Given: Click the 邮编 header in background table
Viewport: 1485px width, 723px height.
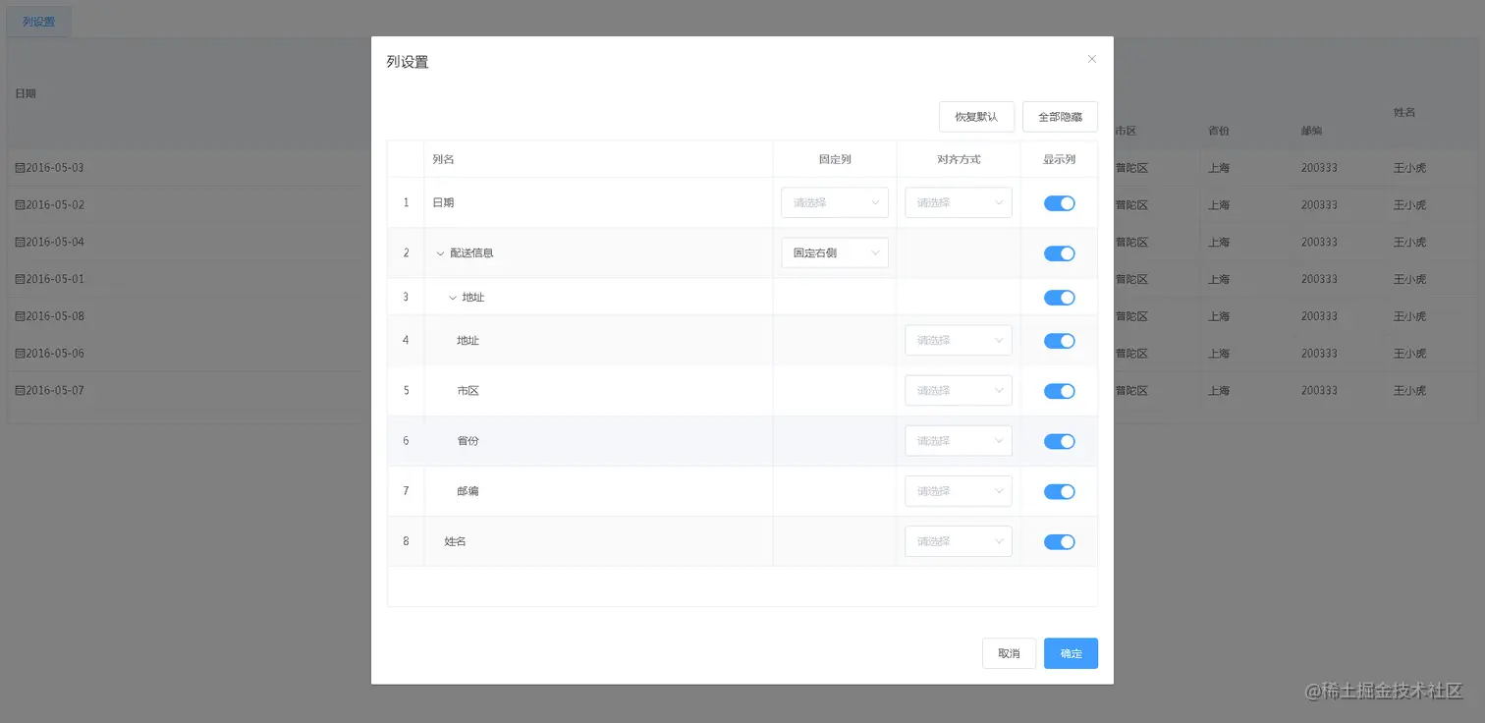Looking at the screenshot, I should click(1312, 131).
